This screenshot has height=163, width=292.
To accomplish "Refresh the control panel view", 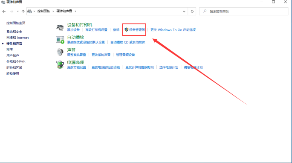I will click(x=192, y=12).
